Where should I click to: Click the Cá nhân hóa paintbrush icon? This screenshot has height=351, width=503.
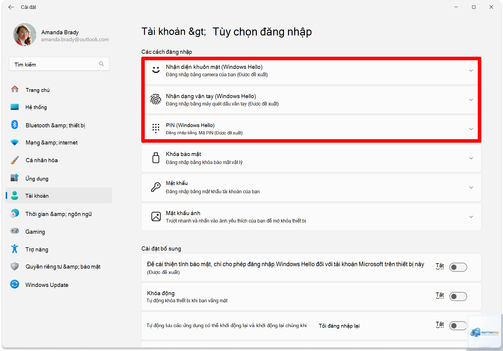[x=15, y=160]
